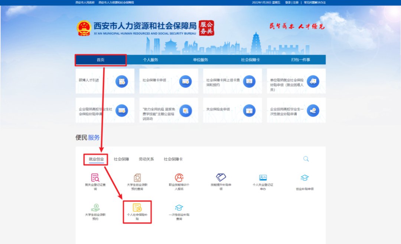
Task: Click the site title 西安市人力资源和社会保障局
Action: pyautogui.click(x=145, y=26)
